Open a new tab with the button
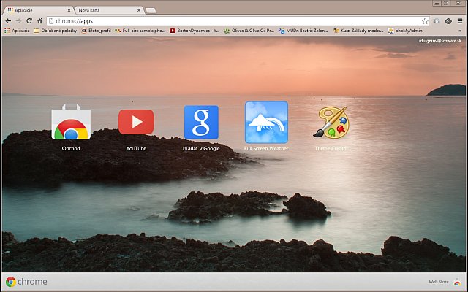The height and width of the screenshot is (292, 468). [x=151, y=10]
